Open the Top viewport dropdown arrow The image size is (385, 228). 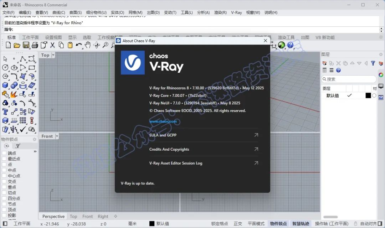point(53,55)
